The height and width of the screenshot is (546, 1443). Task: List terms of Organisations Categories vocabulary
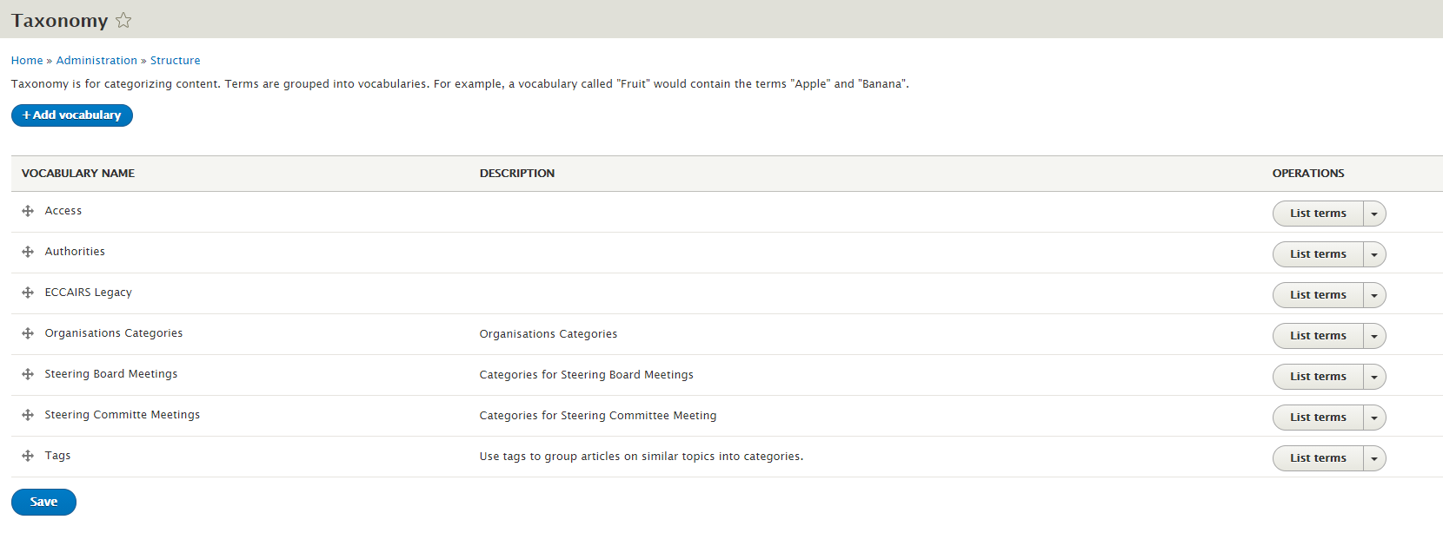[1318, 336]
